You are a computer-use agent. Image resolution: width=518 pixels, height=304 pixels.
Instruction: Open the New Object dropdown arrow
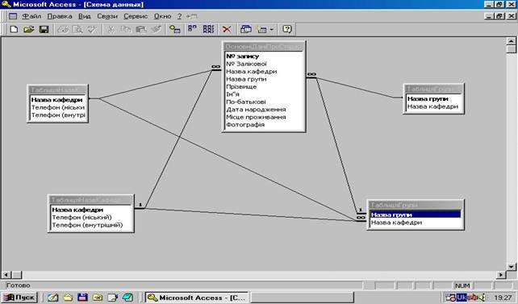point(272,29)
